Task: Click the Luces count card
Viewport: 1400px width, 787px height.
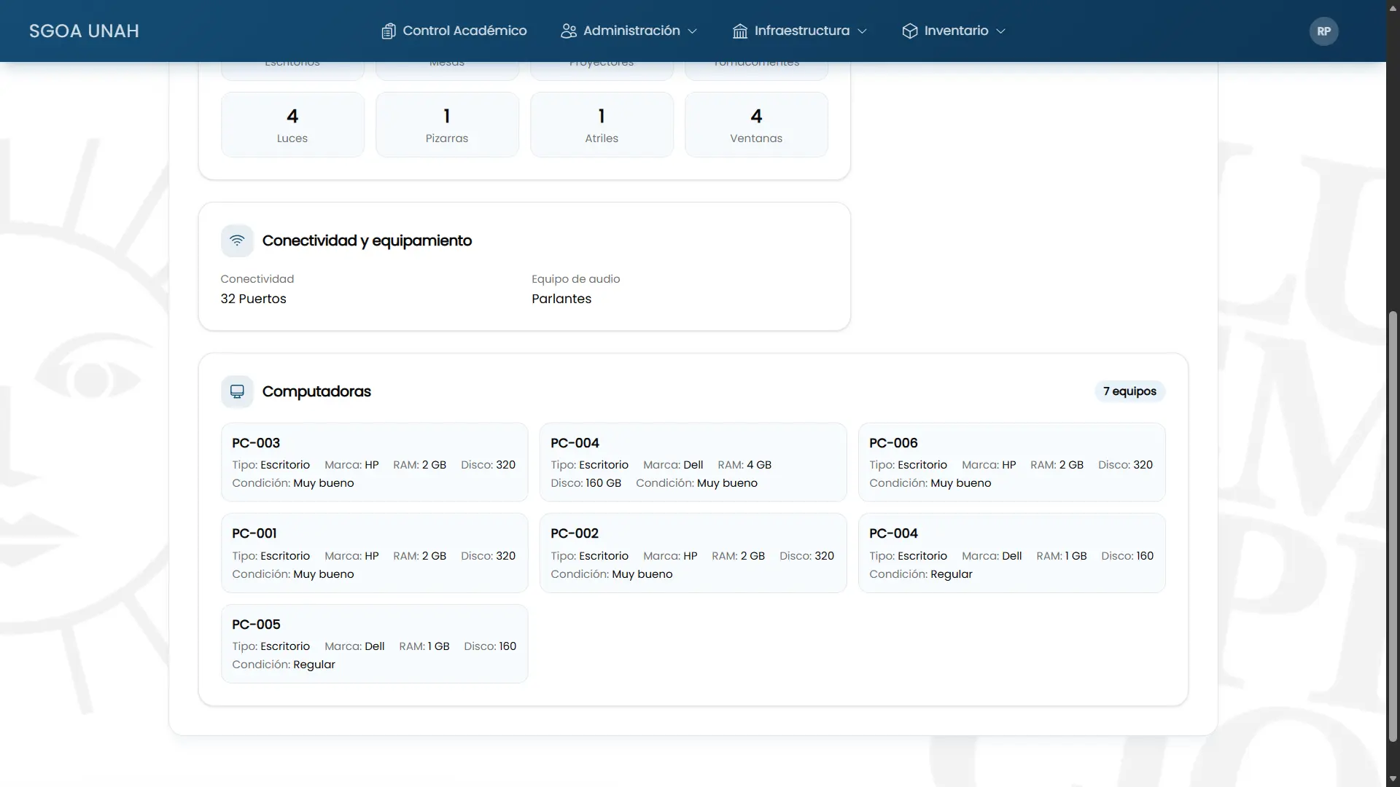Action: tap(292, 125)
